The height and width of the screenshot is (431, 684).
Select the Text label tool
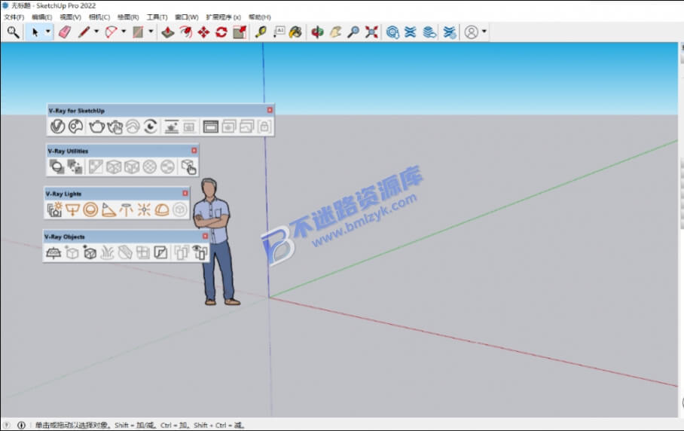point(279,32)
